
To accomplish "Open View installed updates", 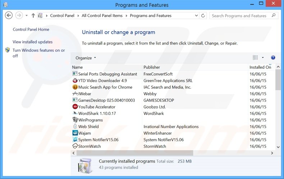I will (x=33, y=42).
